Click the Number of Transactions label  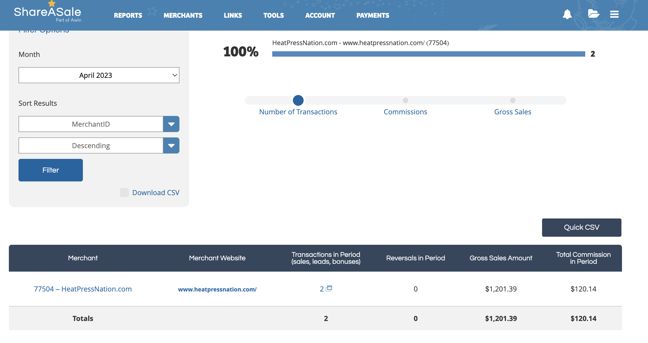[298, 112]
